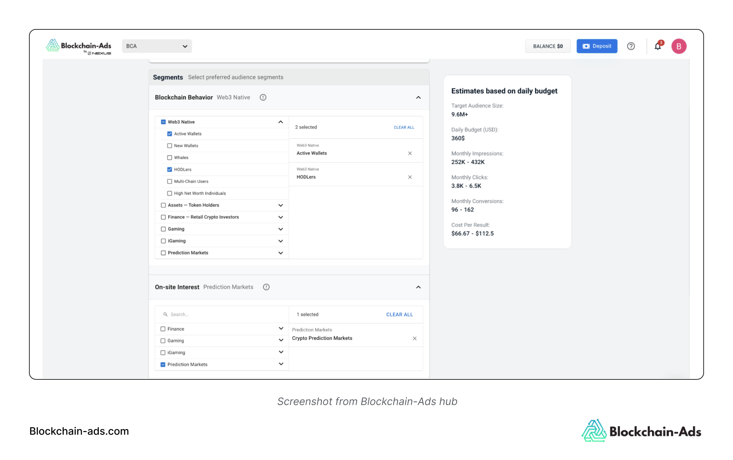Screen dimensions: 733x460
Task: Remove Active Wallets from selected list
Action: [x=410, y=153]
